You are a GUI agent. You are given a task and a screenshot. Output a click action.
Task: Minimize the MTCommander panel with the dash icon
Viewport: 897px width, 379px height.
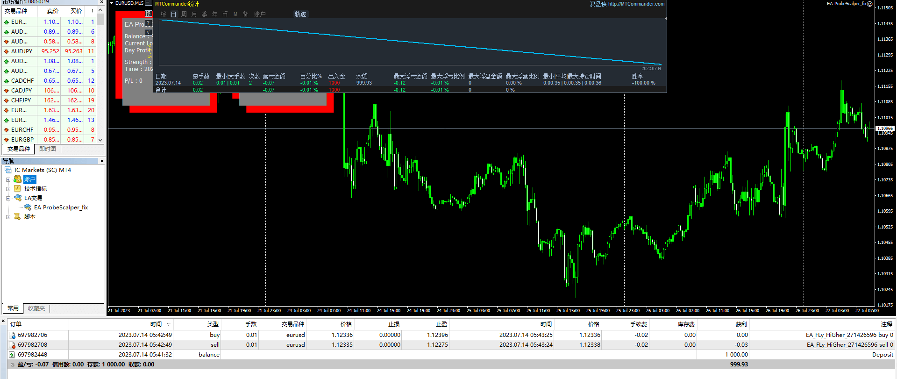pyautogui.click(x=149, y=3)
